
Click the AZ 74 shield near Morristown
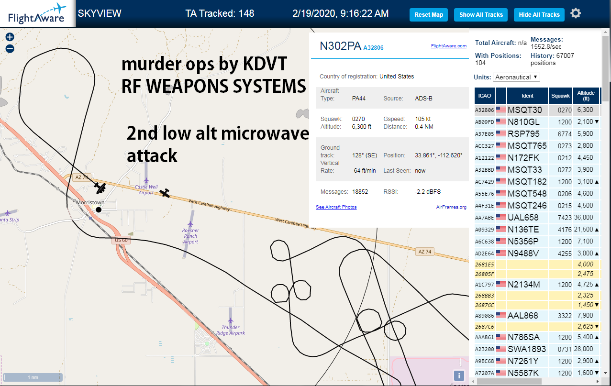[x=82, y=177]
